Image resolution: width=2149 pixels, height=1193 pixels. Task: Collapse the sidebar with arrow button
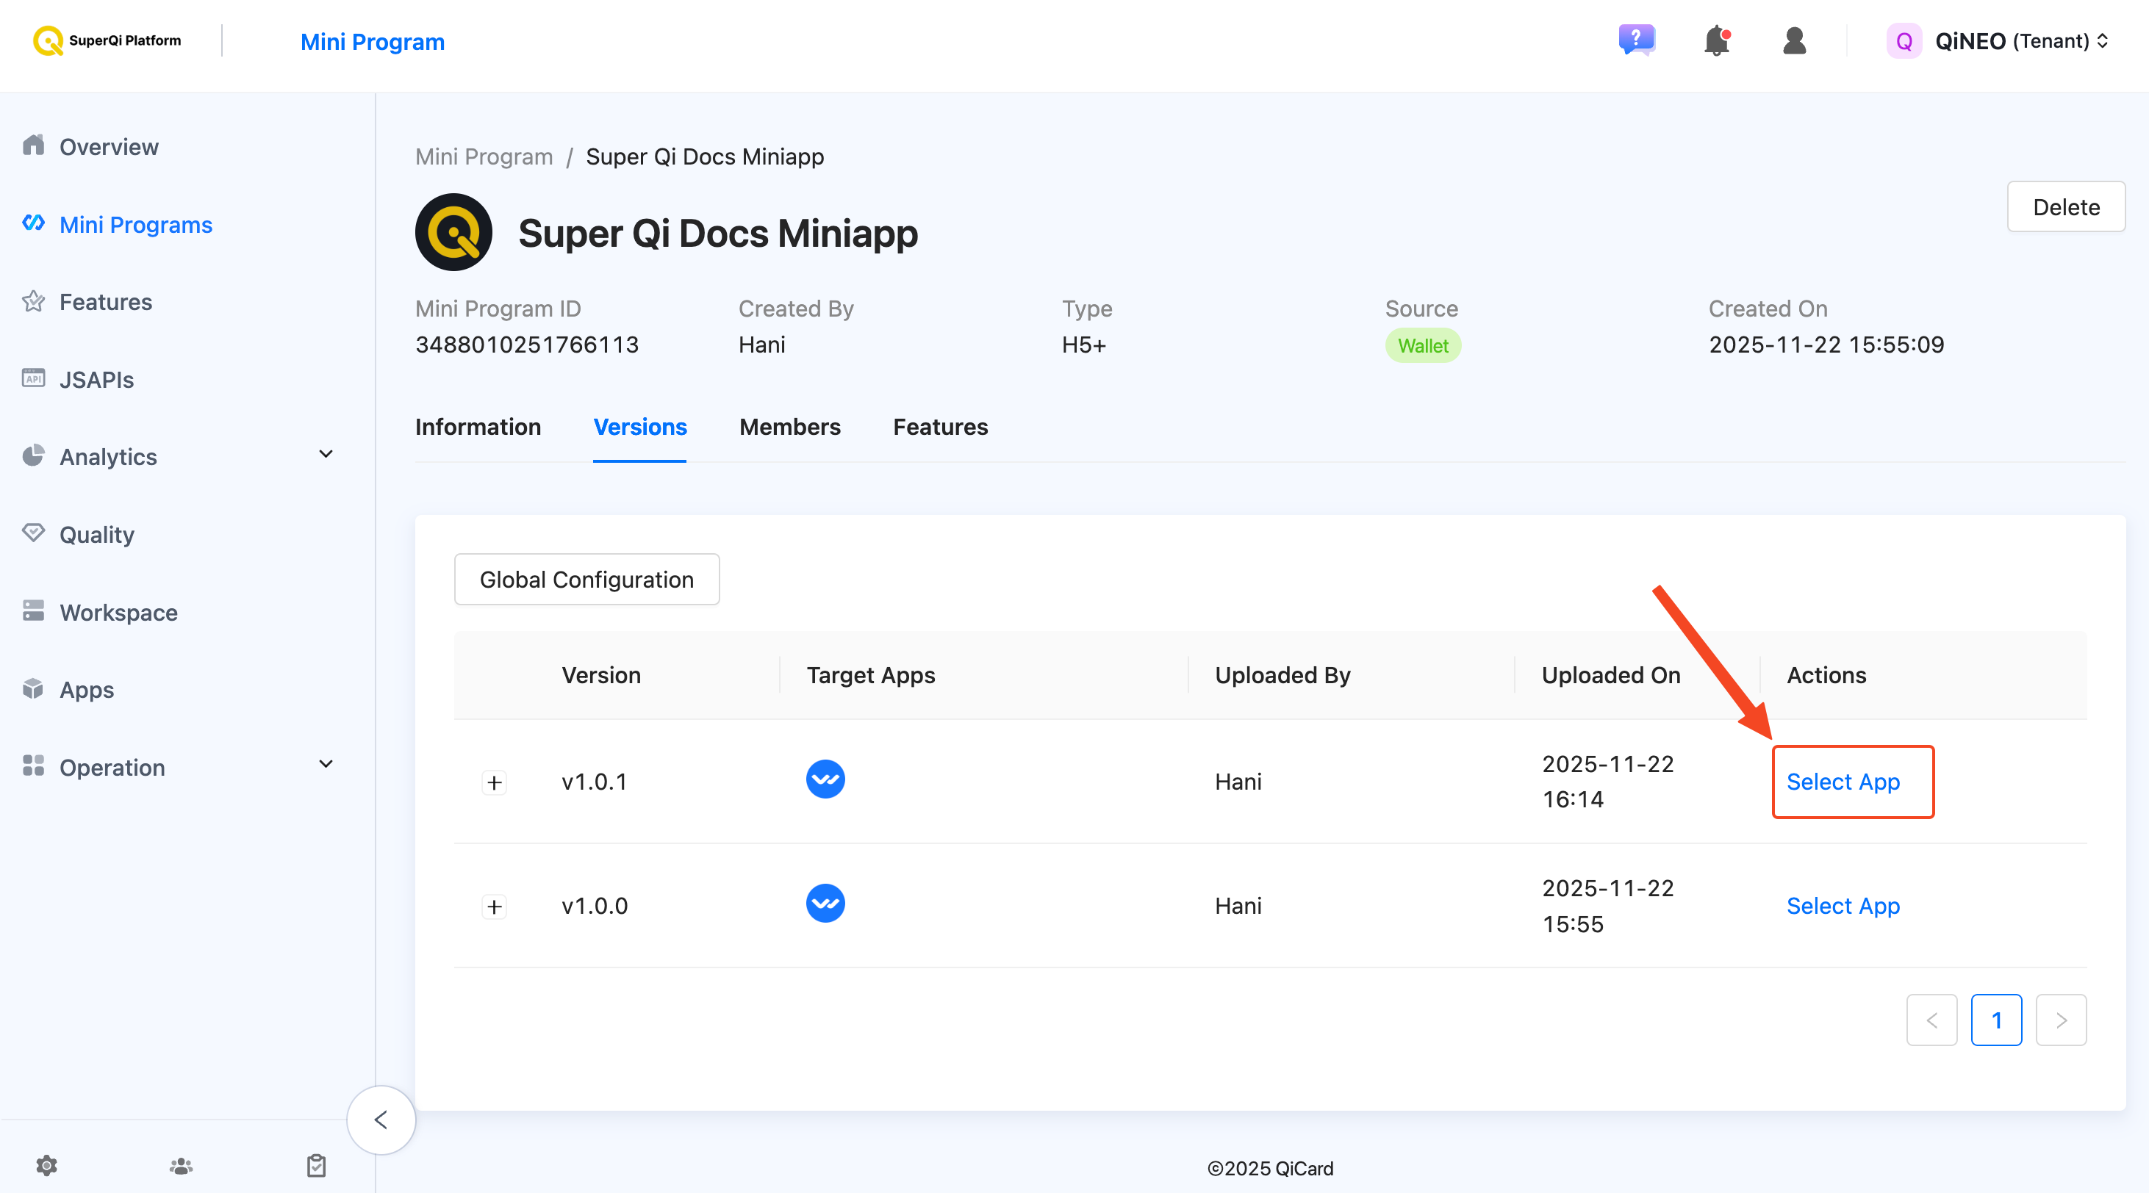pos(381,1120)
